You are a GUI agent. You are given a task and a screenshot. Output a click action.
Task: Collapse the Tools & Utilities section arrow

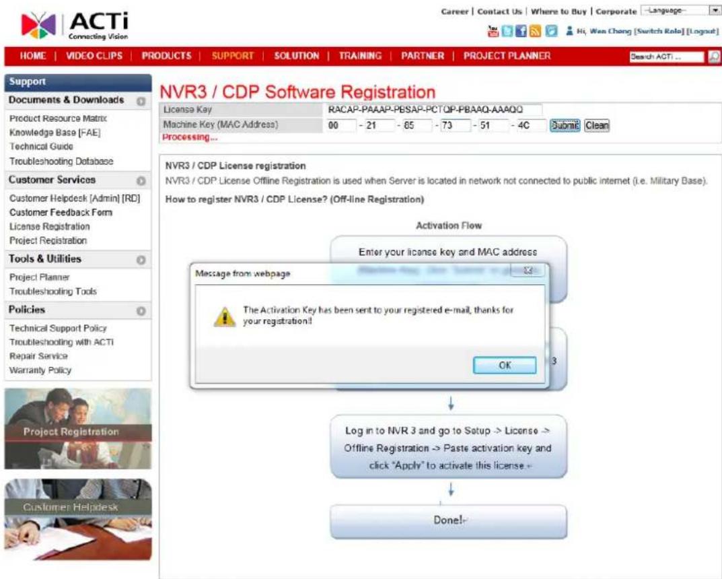(x=141, y=261)
